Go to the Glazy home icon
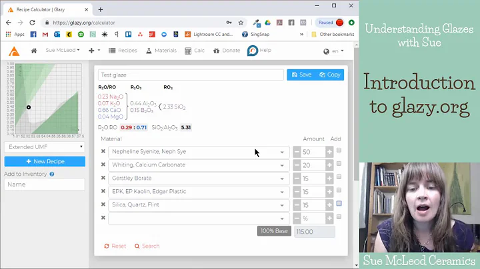The width and height of the screenshot is (480, 269). pyautogui.click(x=34, y=51)
